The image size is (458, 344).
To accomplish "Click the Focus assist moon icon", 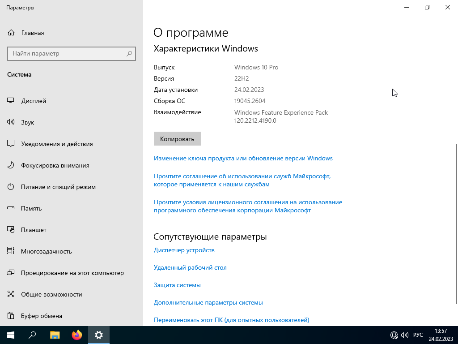I will [11, 165].
